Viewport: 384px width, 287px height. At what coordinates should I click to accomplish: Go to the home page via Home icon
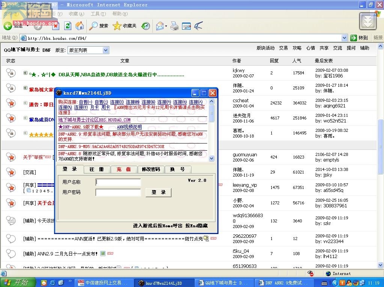pos(79,26)
